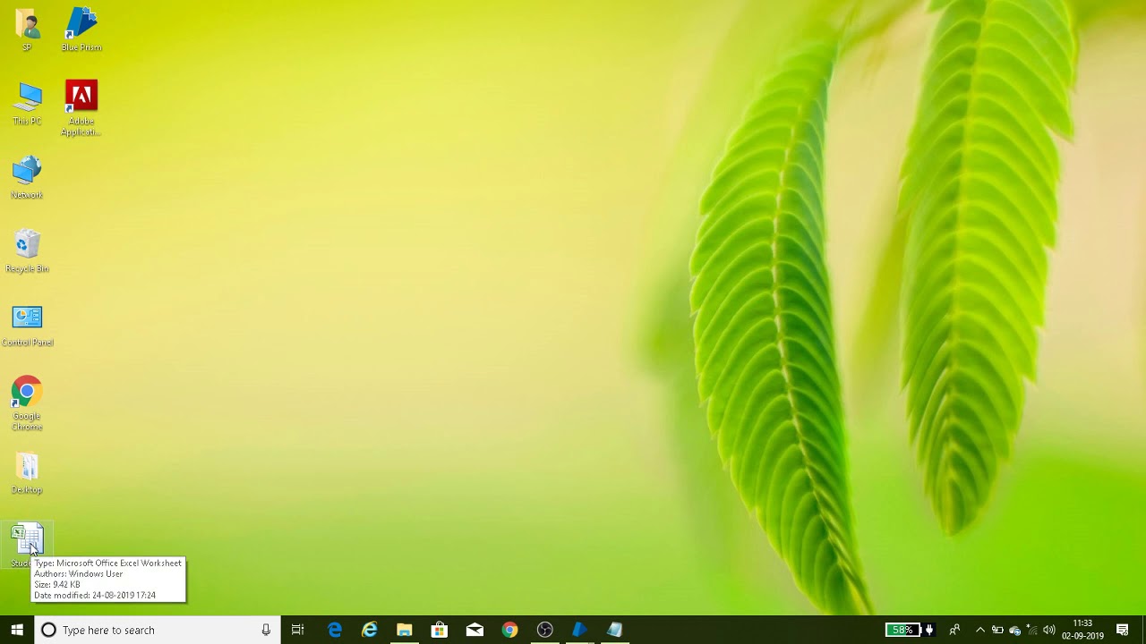Select the Recycle Bin icon
This screenshot has height=644, width=1146.
27,250
